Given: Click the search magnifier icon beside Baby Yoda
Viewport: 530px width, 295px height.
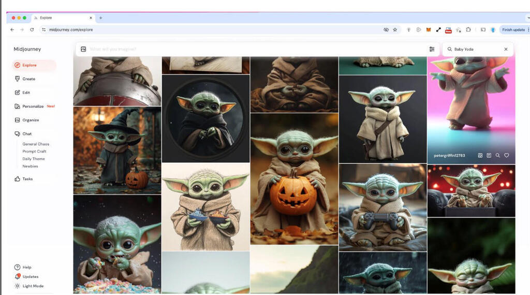Looking at the screenshot, I should 450,49.
